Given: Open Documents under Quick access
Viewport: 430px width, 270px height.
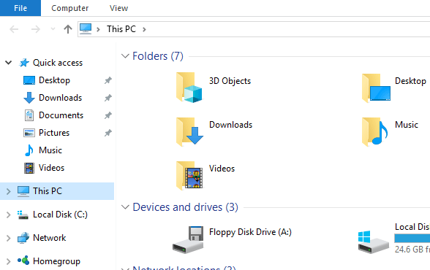Looking at the screenshot, I should 61,115.
